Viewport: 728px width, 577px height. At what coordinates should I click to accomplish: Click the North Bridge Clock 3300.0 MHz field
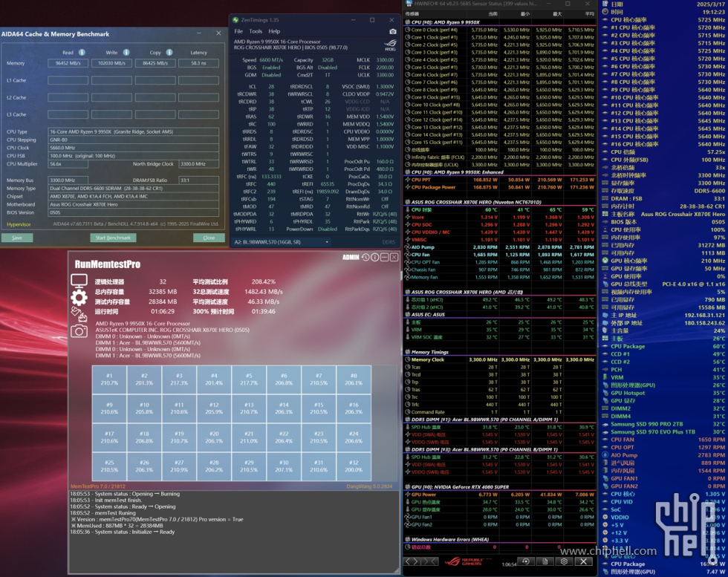point(199,164)
